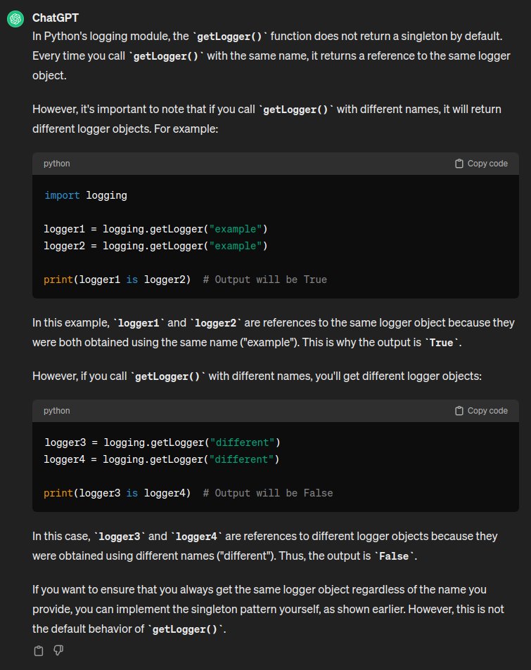
Task: Click the python label of the first block
Action: click(56, 164)
